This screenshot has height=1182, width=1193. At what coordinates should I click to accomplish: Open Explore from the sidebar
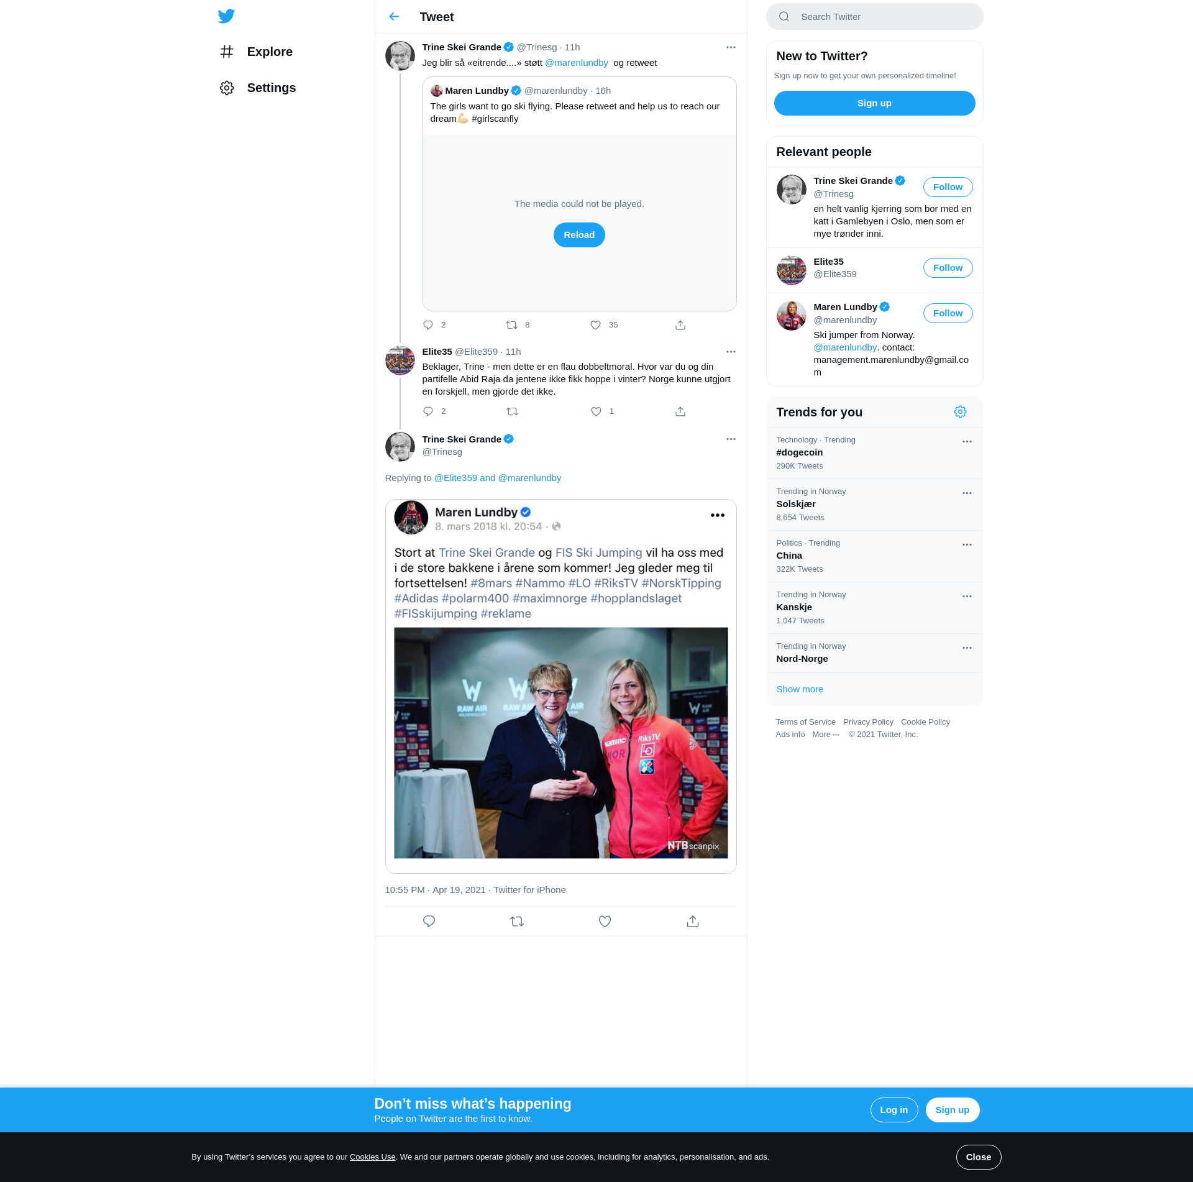(x=256, y=52)
